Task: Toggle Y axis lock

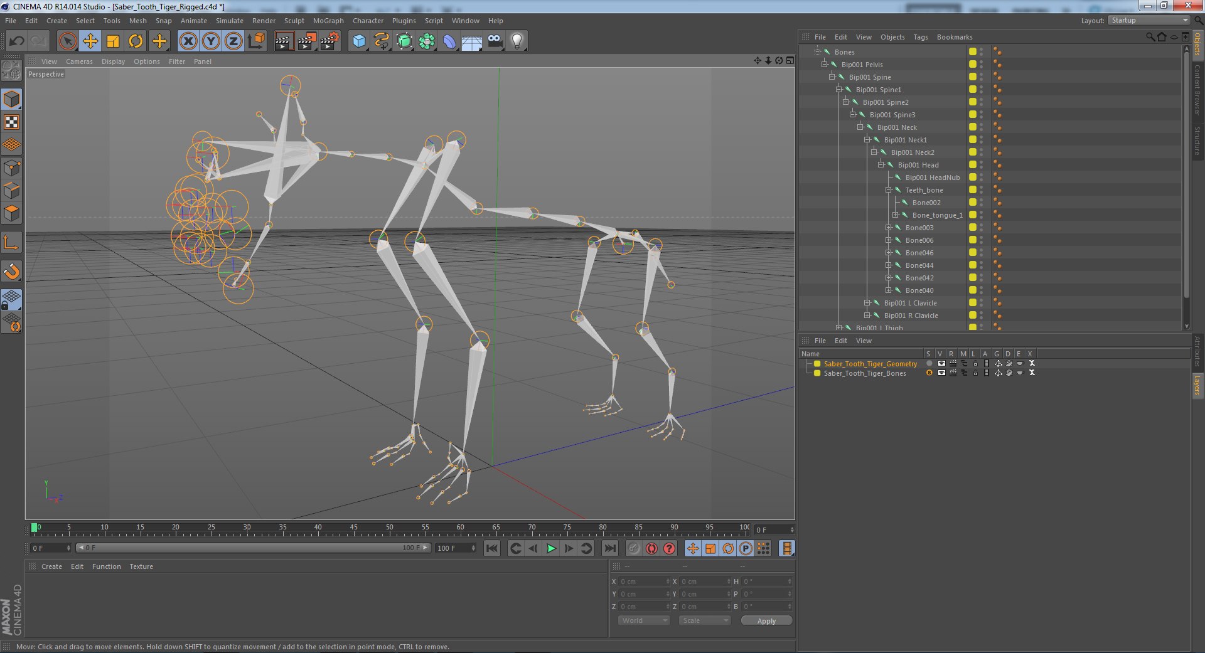Action: coord(211,41)
